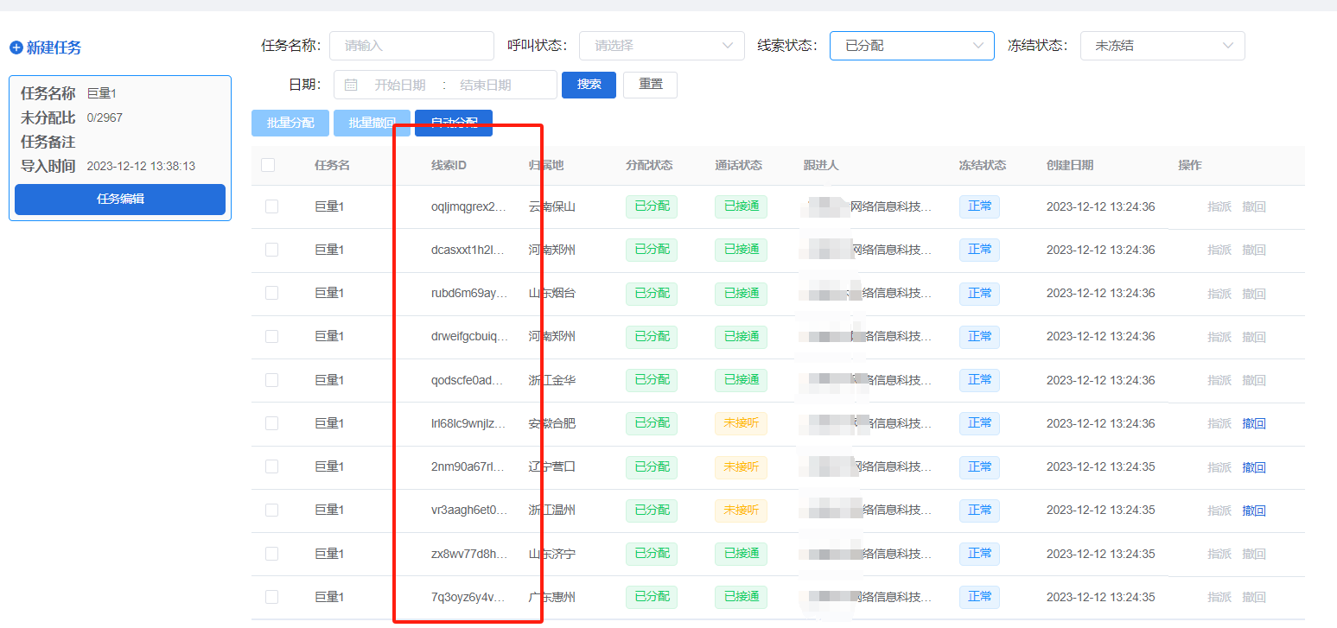Screen dimensions: 1337x628
Task: Click the calendar icon in date field
Action: coord(351,85)
